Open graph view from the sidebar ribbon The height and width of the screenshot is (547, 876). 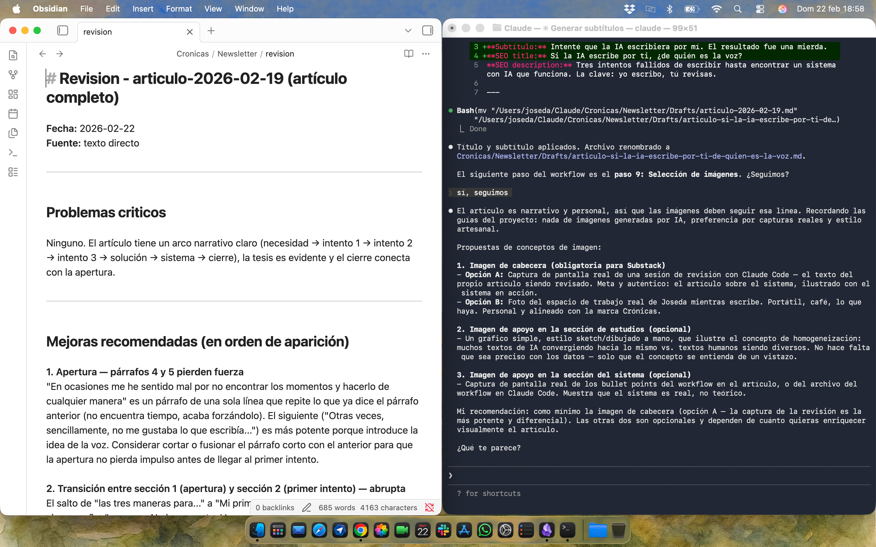[13, 75]
